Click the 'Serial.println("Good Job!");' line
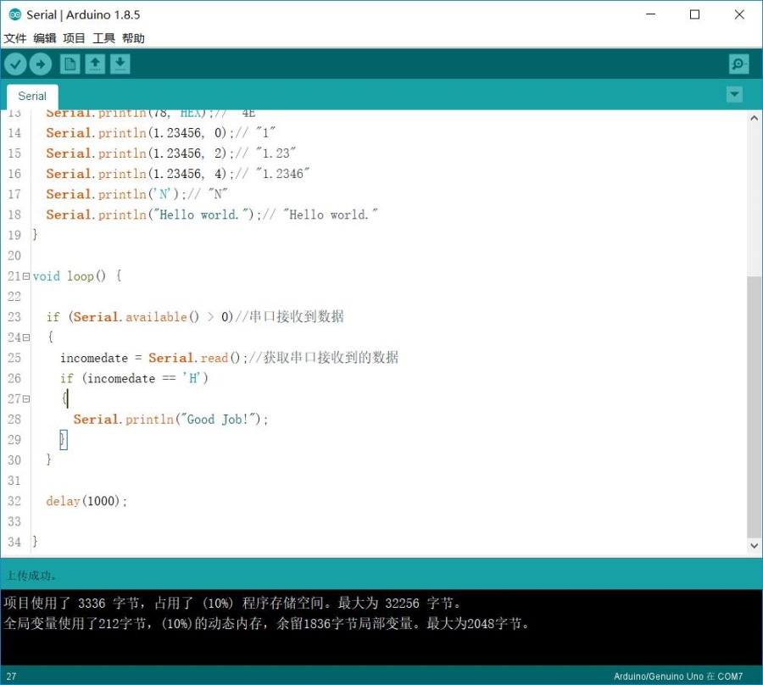Viewport: 763px width, 685px height. [x=170, y=420]
